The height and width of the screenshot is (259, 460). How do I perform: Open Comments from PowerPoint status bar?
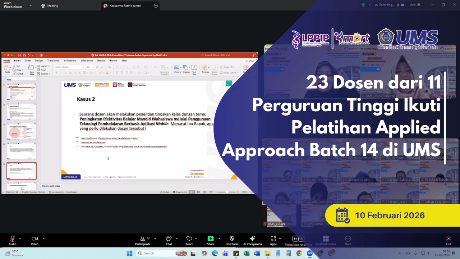180,192
